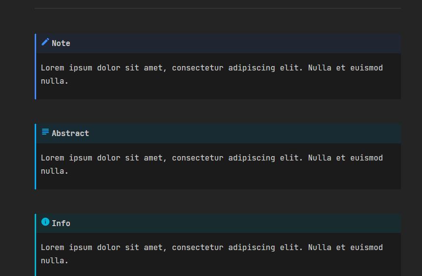Screen dimensions: 422x276
Task: Select the Abstract callout title
Action: (70, 134)
